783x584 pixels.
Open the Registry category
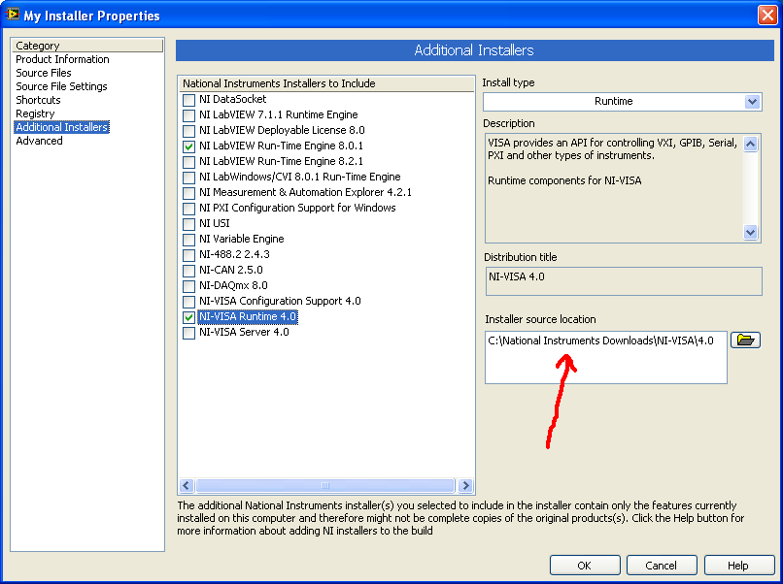point(35,114)
